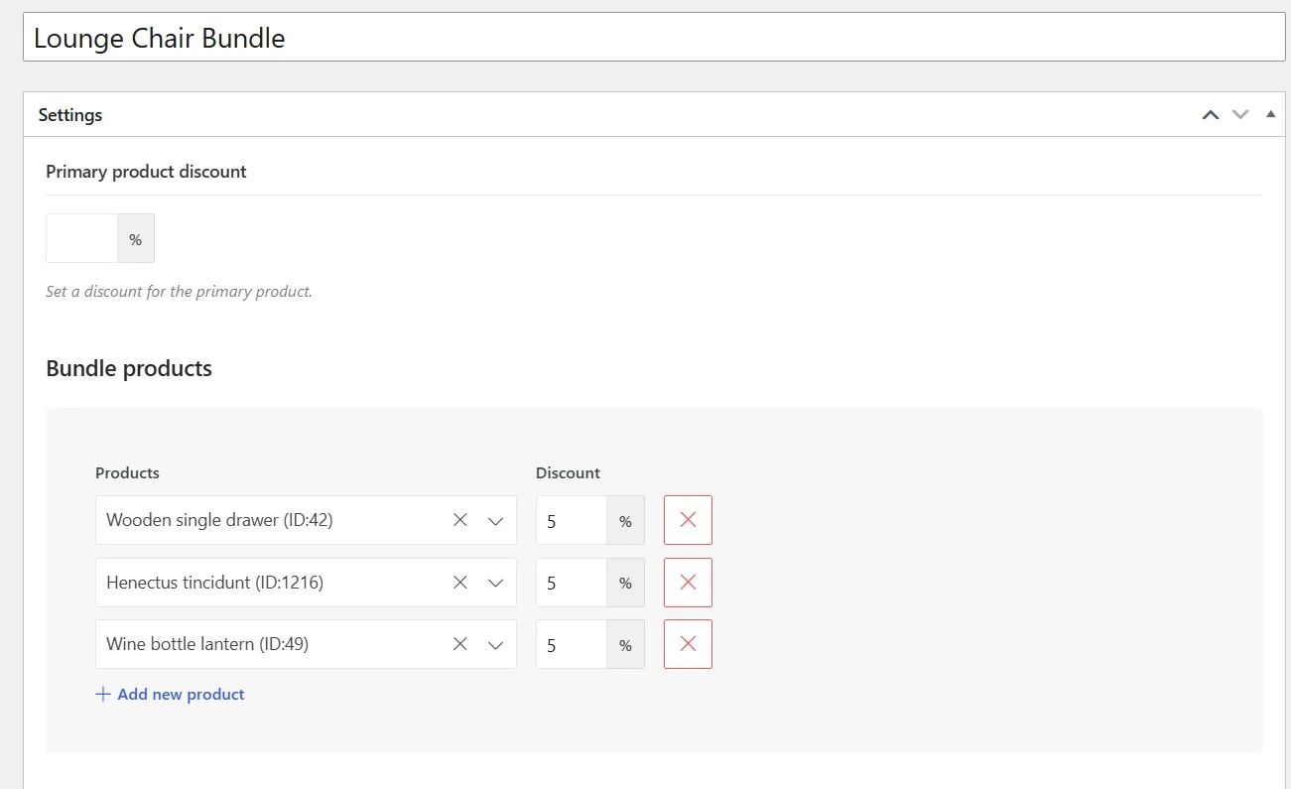Move the Settings panel down

click(1240, 115)
